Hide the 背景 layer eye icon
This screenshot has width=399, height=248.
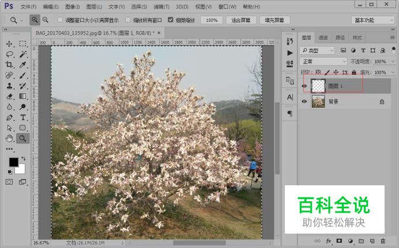(x=304, y=101)
